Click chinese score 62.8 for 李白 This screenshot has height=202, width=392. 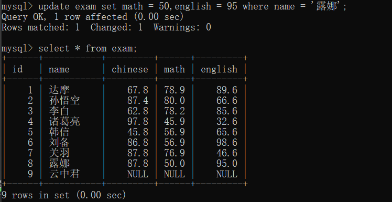138,111
